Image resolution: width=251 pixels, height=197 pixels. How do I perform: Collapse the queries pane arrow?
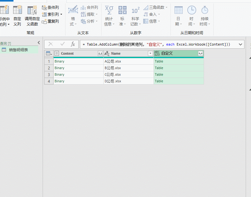pyautogui.click(x=39, y=42)
